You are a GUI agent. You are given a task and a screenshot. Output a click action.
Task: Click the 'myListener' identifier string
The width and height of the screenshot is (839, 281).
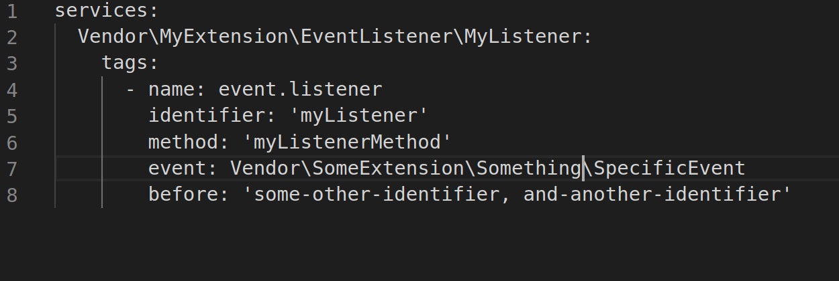pyautogui.click(x=358, y=116)
